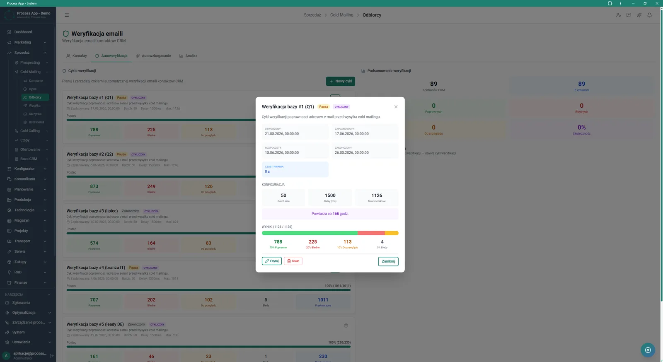
Task: Select Odbiorcy in sidebar
Action: coord(35,97)
